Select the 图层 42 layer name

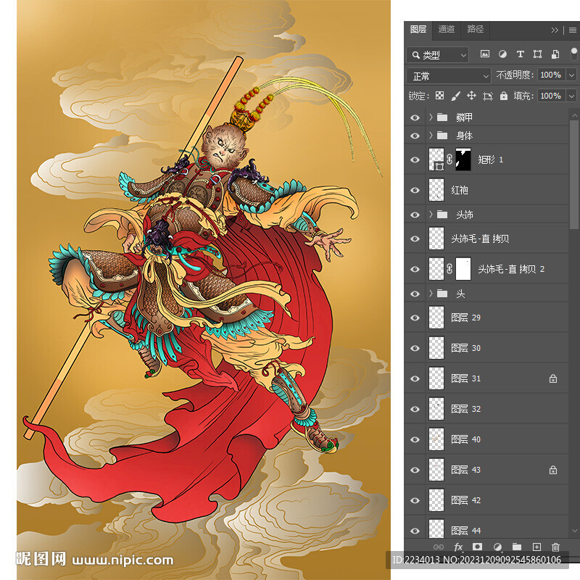[x=465, y=500]
